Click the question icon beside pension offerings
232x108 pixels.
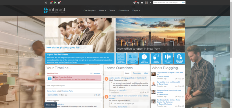click(x=106, y=79)
